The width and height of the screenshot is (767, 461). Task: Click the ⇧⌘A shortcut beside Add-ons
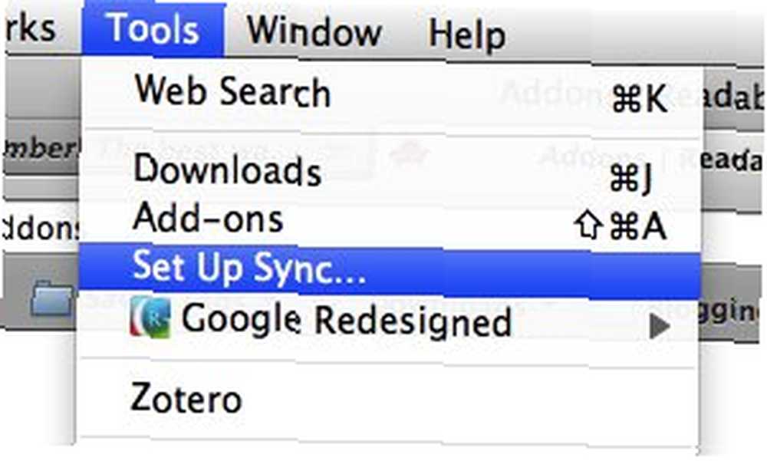coord(621,226)
